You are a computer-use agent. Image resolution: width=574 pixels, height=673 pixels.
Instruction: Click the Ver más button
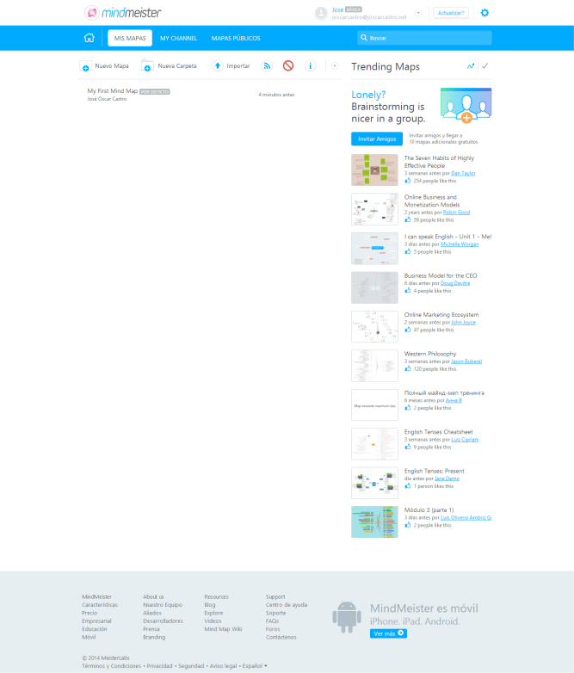tap(388, 633)
